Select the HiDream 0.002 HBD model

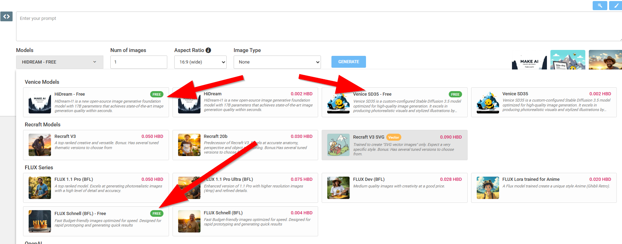(245, 102)
